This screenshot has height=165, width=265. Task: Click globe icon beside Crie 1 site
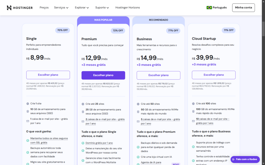pos(28,104)
